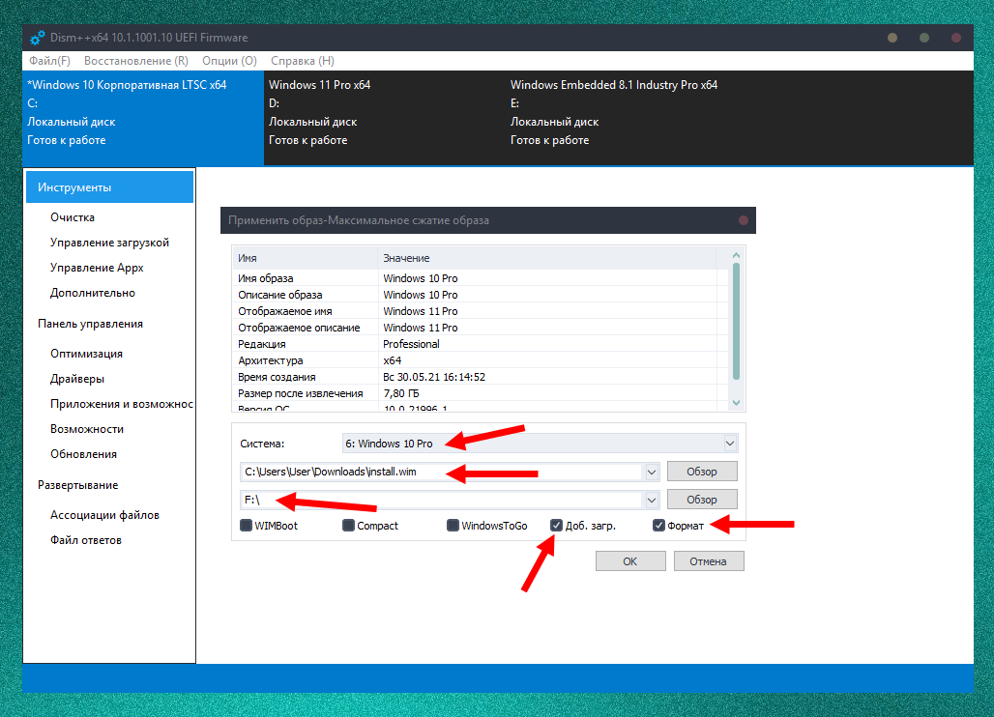This screenshot has height=717, width=994.
Task: Click the Dism++ gear icon in title bar
Action: click(x=38, y=38)
